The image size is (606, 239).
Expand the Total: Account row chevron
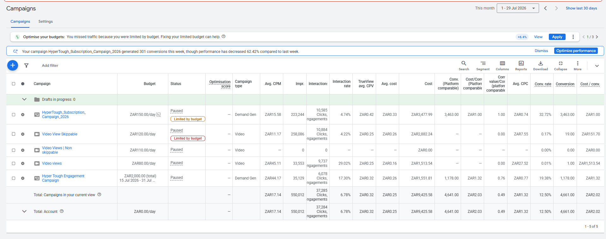click(x=24, y=211)
